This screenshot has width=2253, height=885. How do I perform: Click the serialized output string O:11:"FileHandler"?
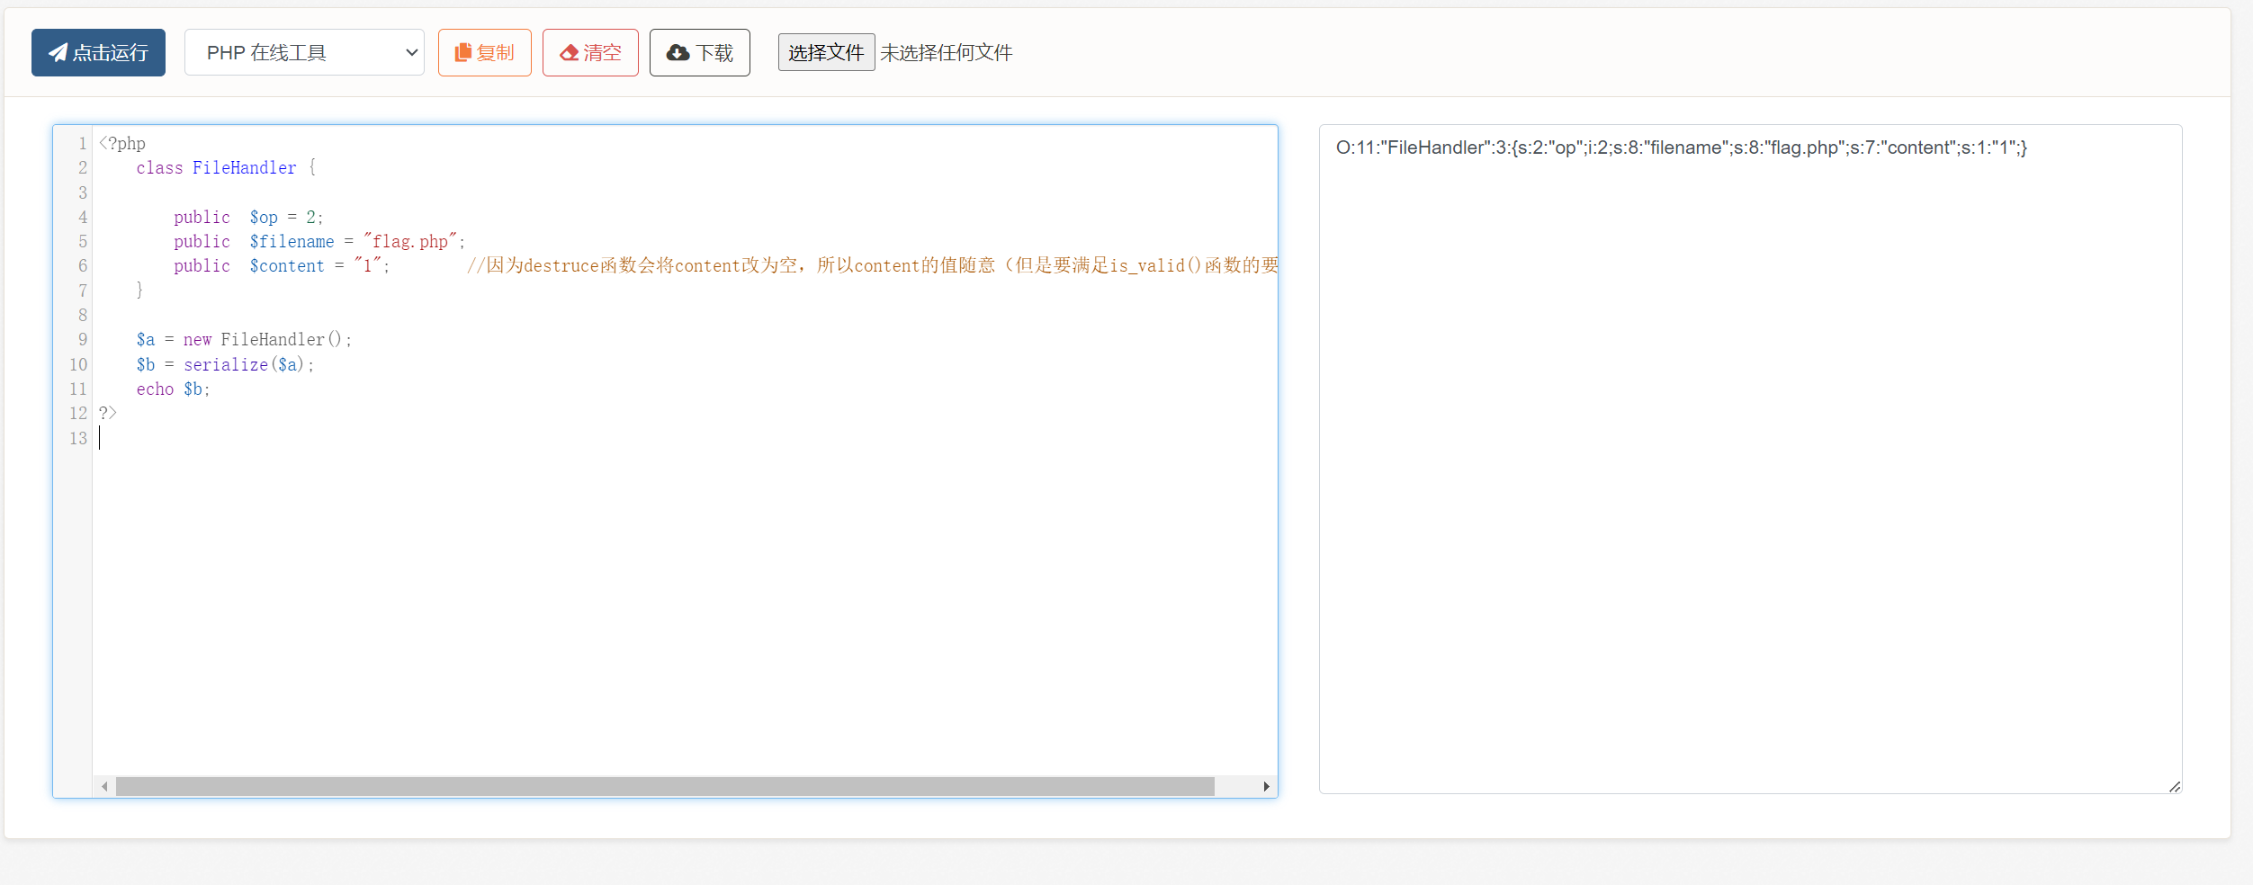[x=1682, y=147]
